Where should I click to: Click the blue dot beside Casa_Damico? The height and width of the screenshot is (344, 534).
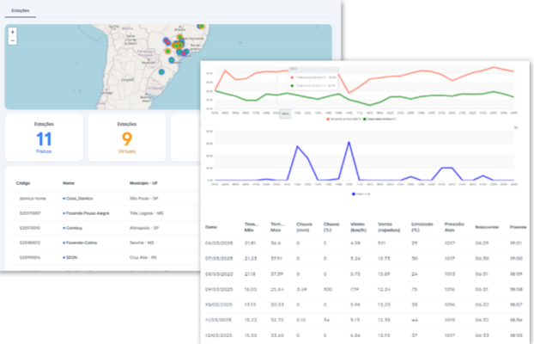pos(64,198)
